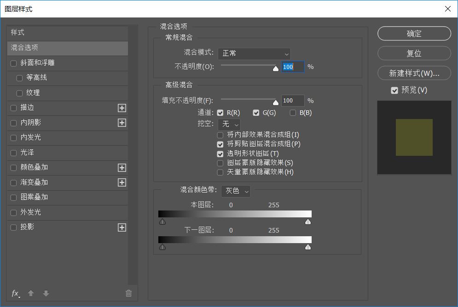Click the 确定 button

click(414, 34)
